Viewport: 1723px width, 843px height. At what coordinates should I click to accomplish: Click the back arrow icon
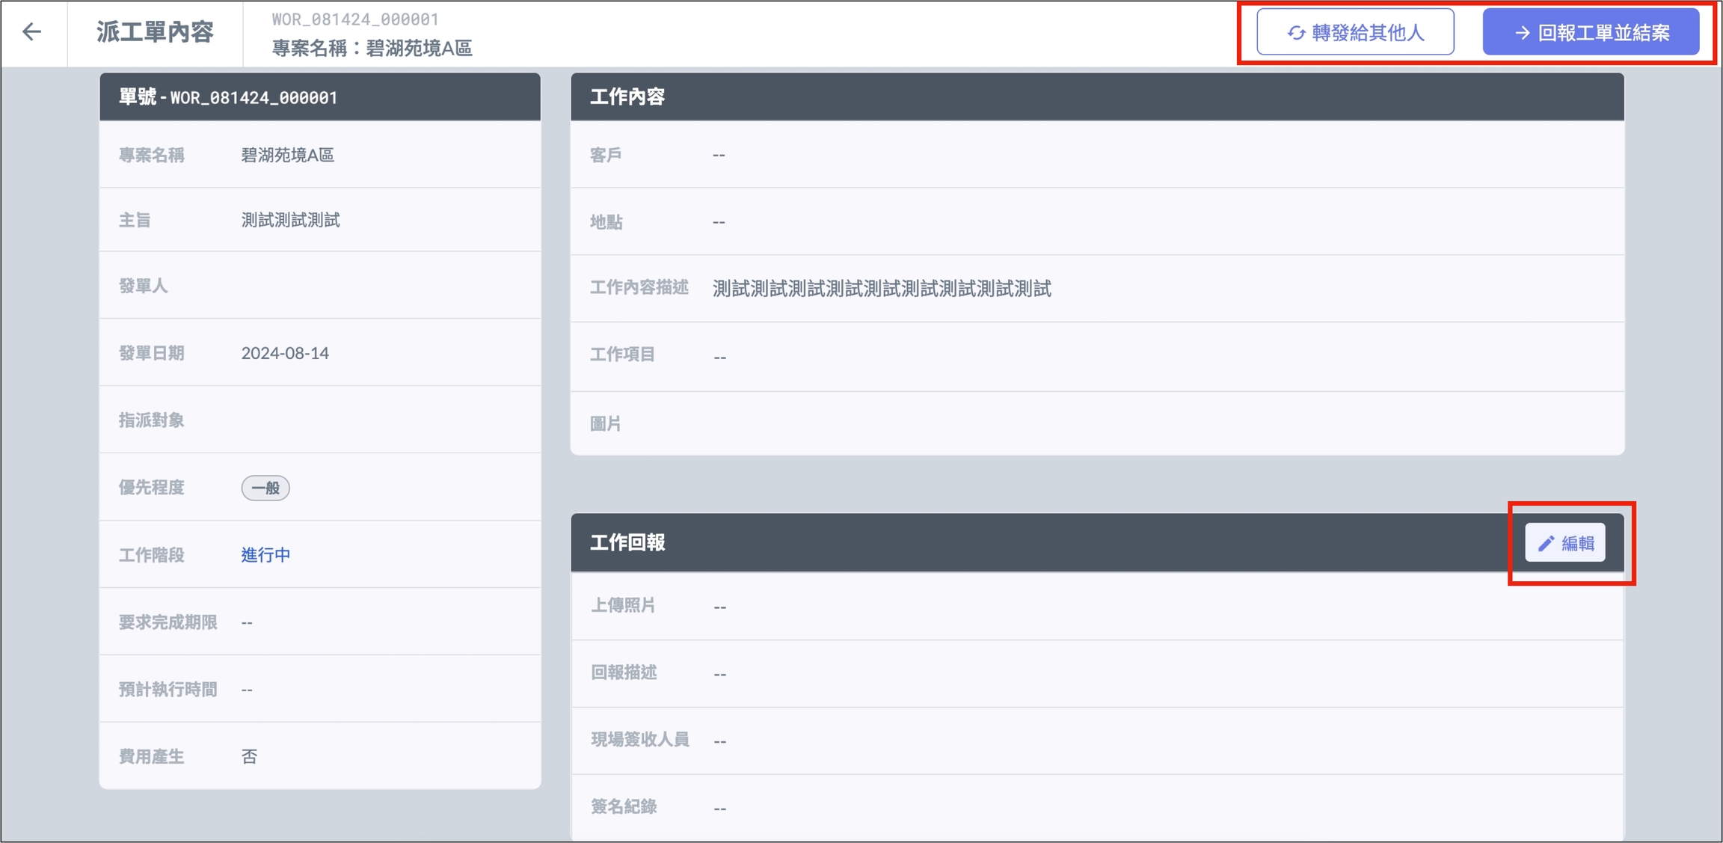coord(31,31)
